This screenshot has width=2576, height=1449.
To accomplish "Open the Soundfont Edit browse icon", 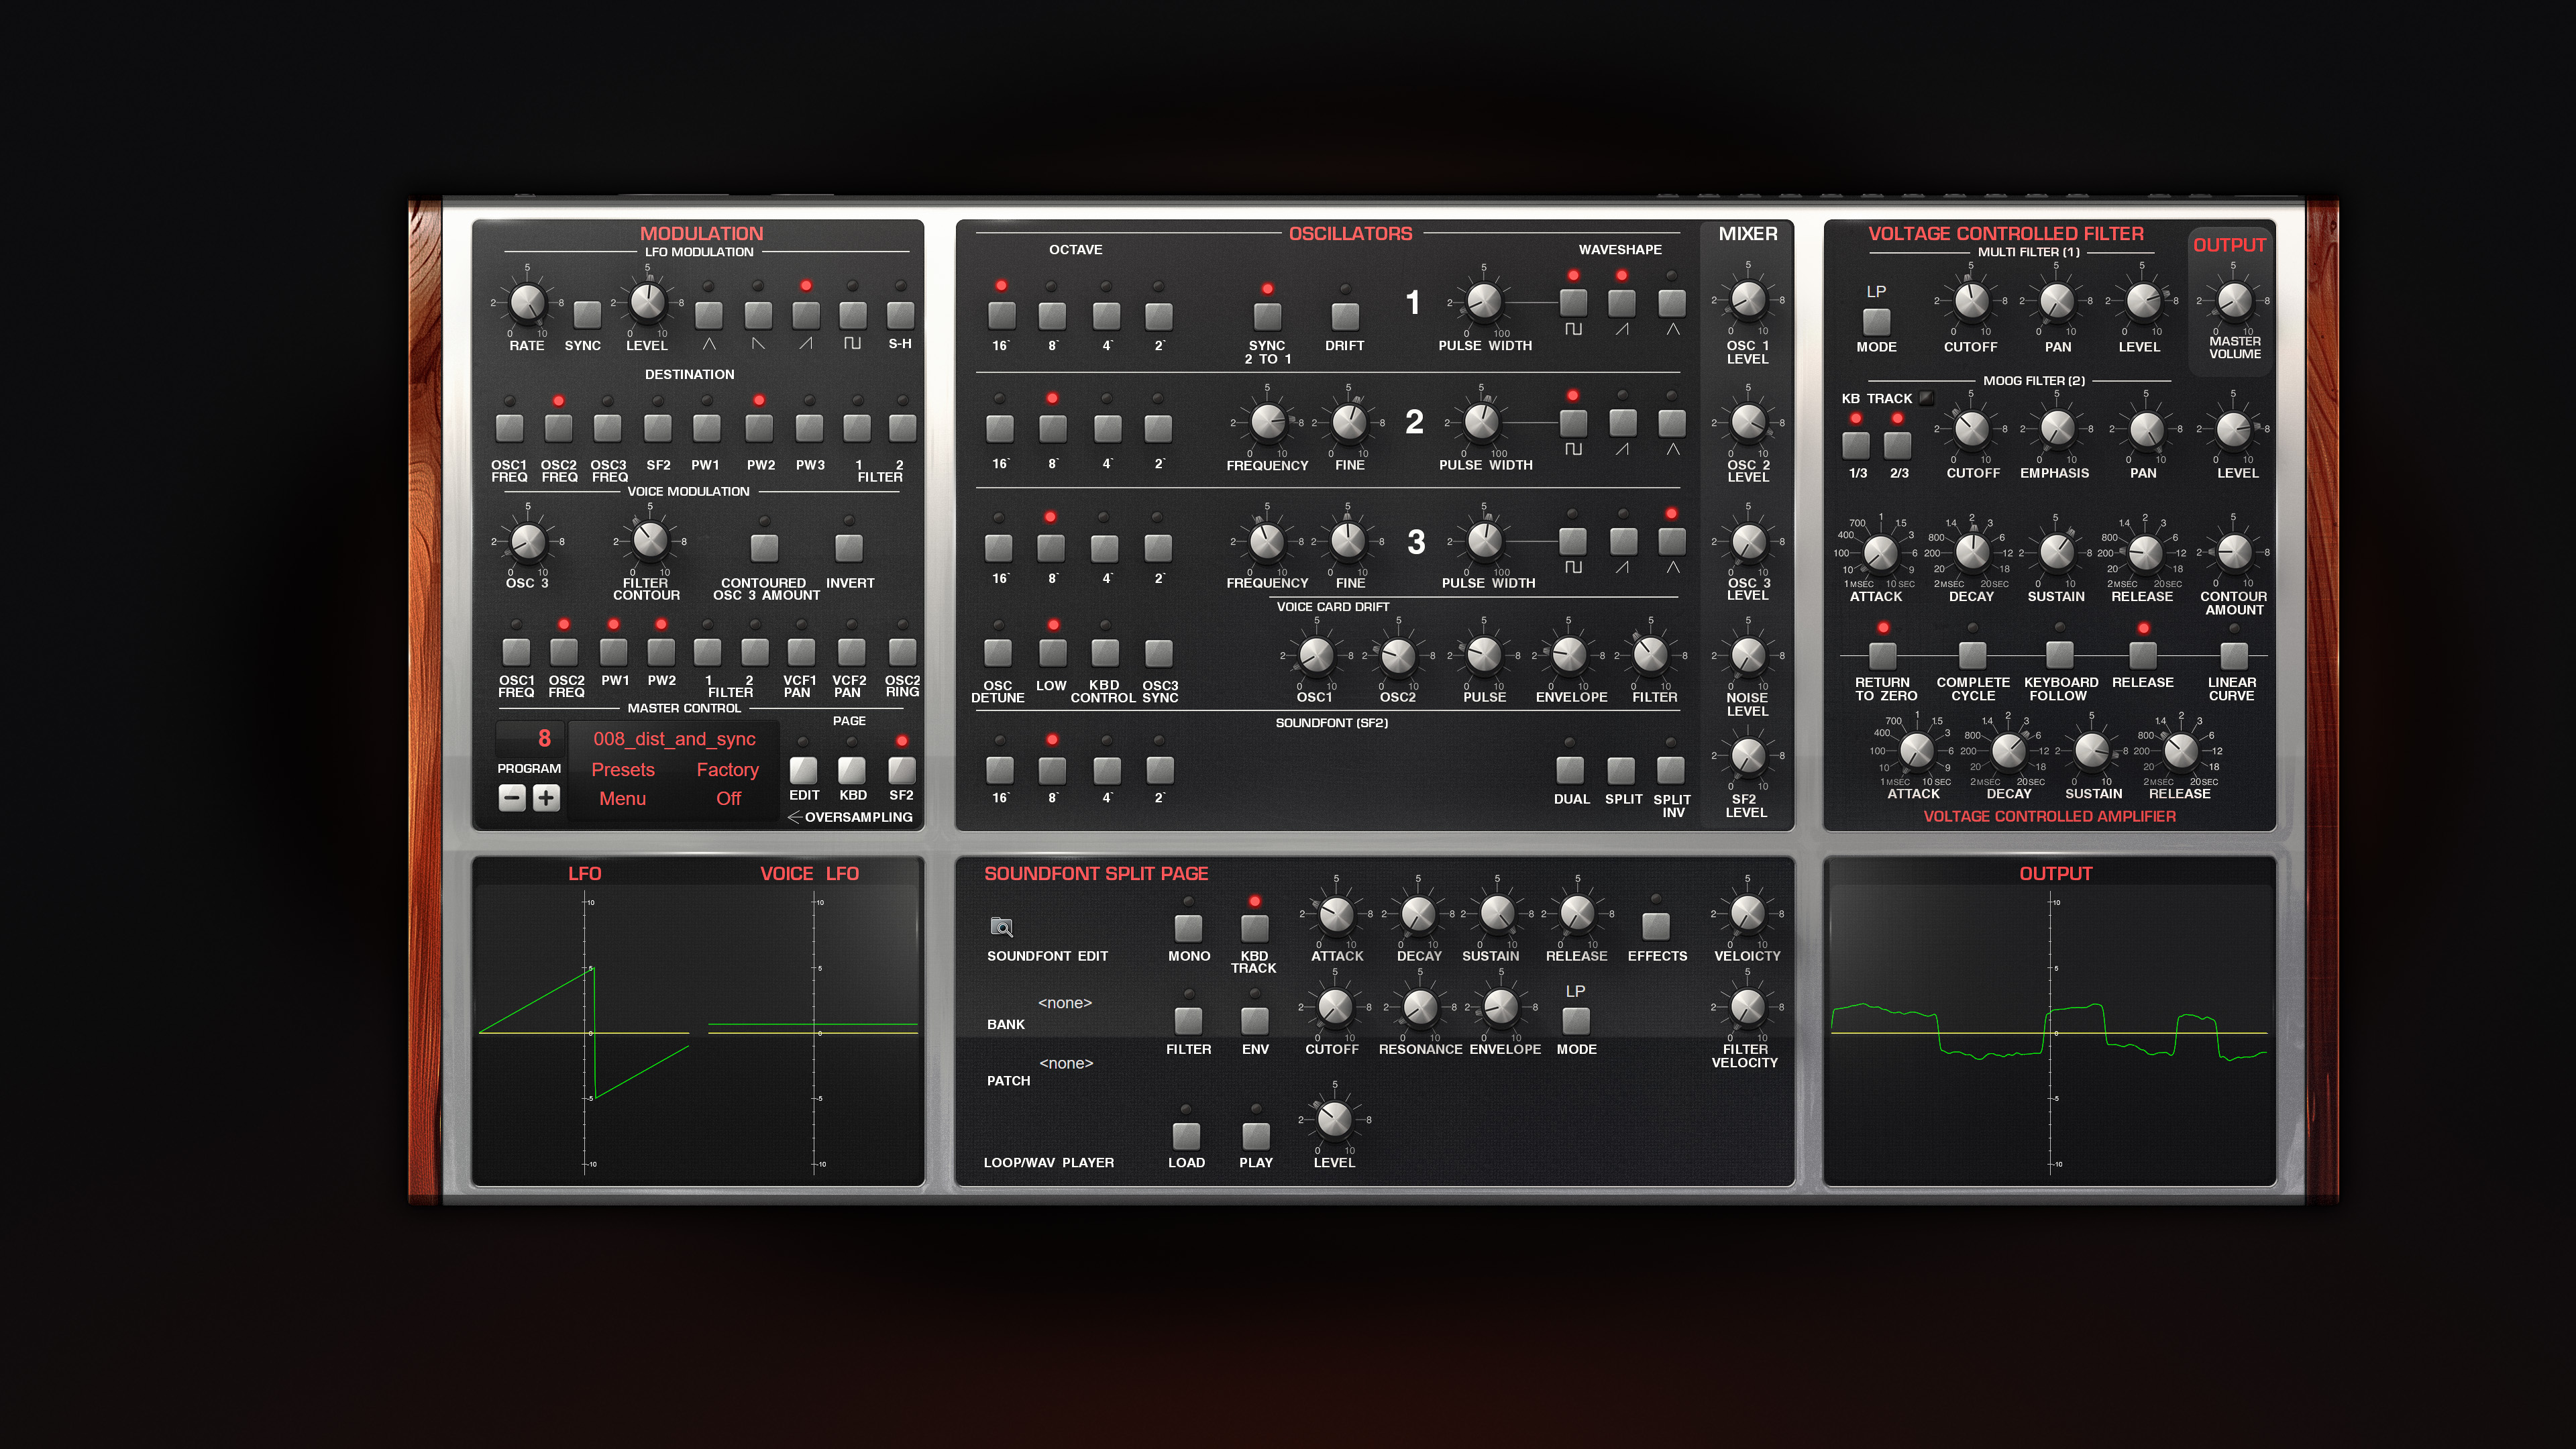I will click(1001, 927).
